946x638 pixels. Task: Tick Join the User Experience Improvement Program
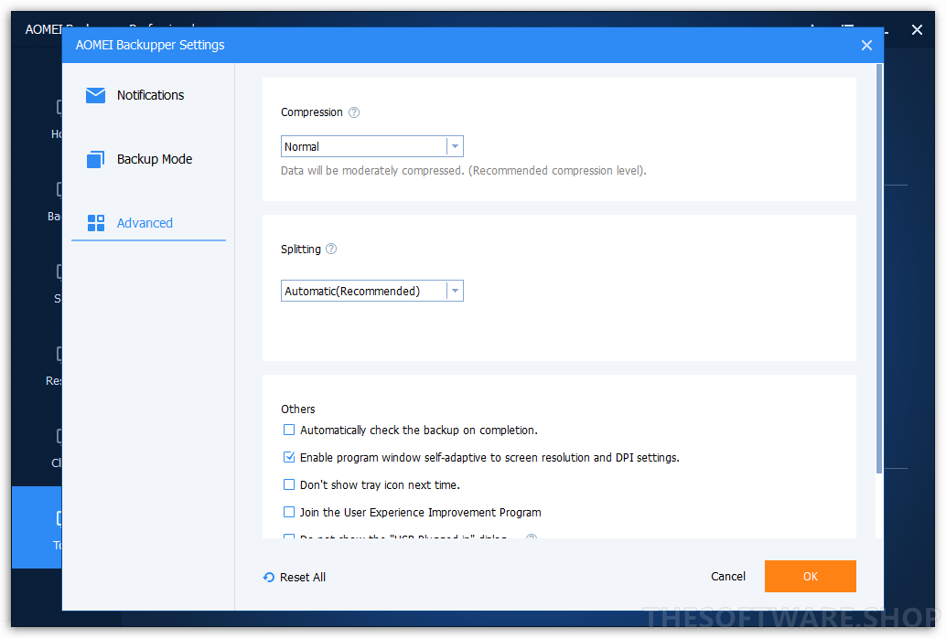[x=289, y=512]
